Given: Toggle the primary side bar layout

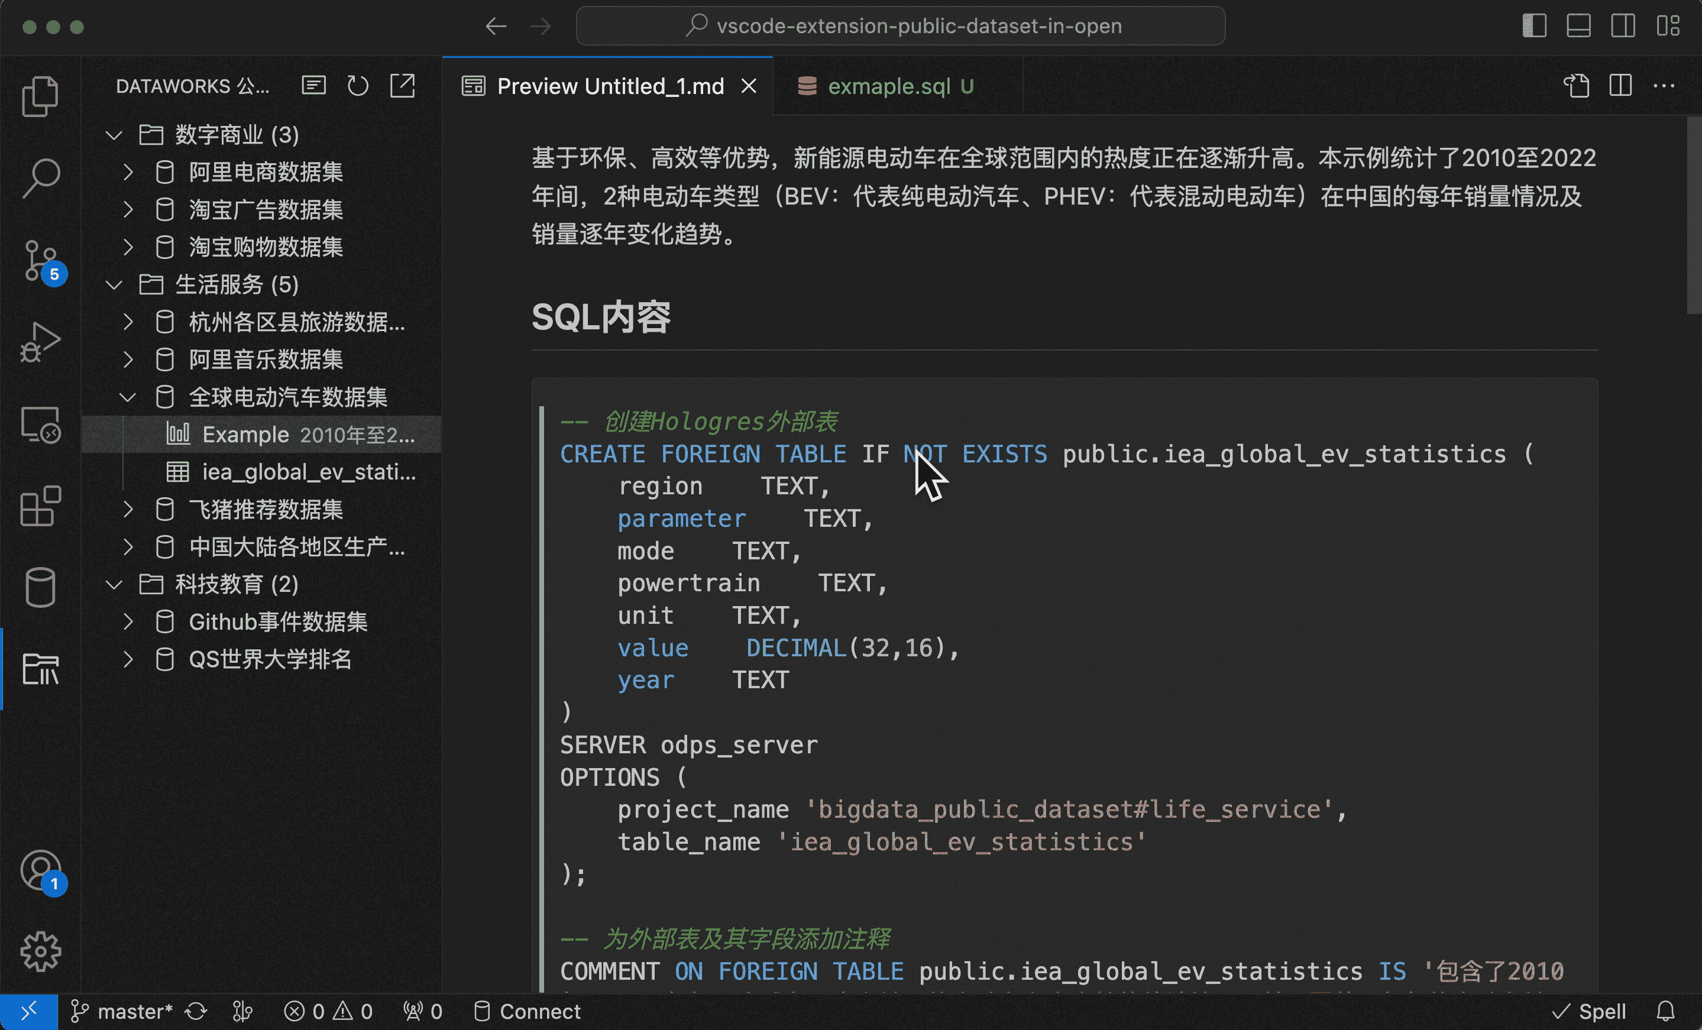Looking at the screenshot, I should click(1534, 26).
